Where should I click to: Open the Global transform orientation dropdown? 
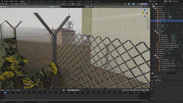63,4
